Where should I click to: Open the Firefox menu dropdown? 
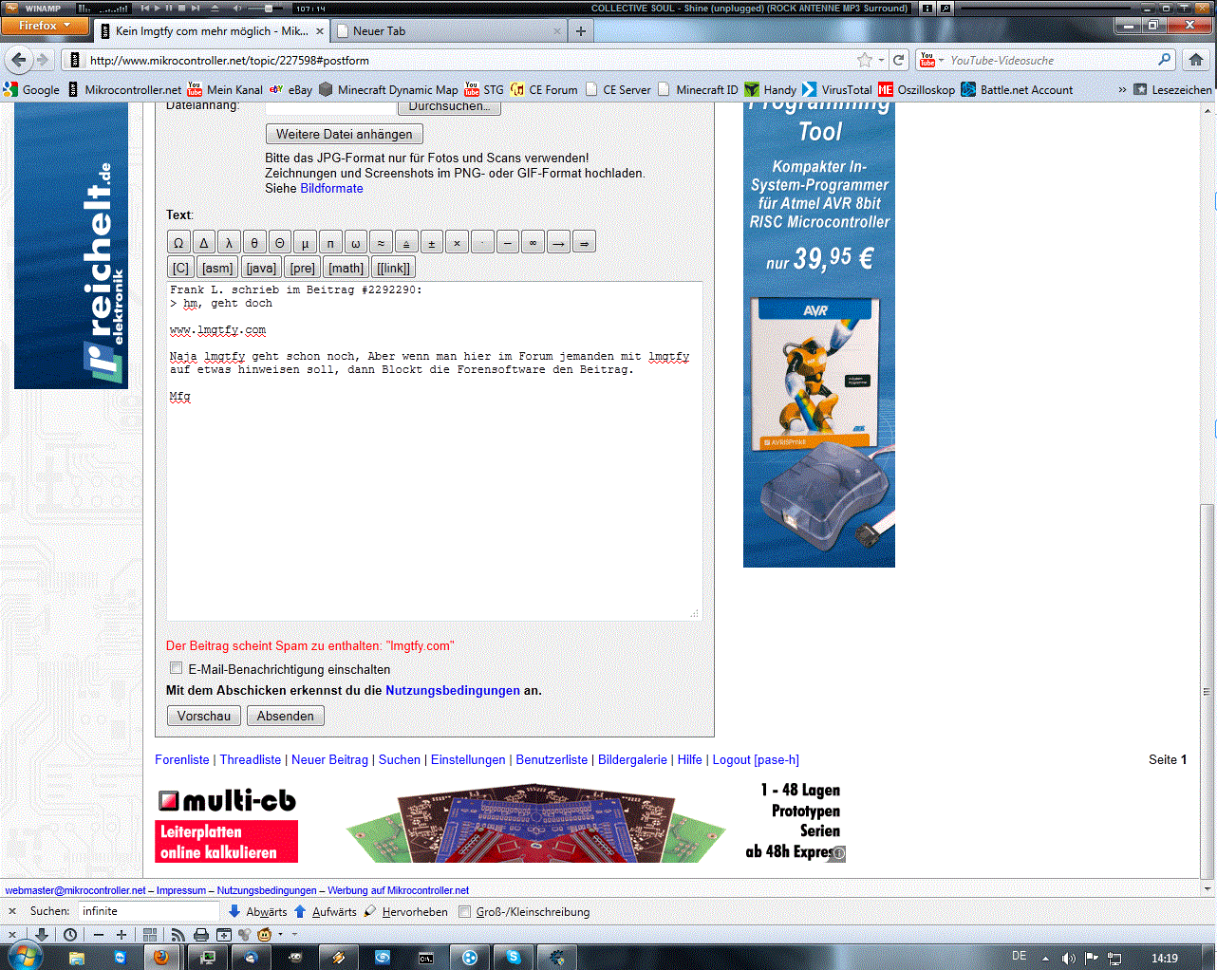[45, 26]
